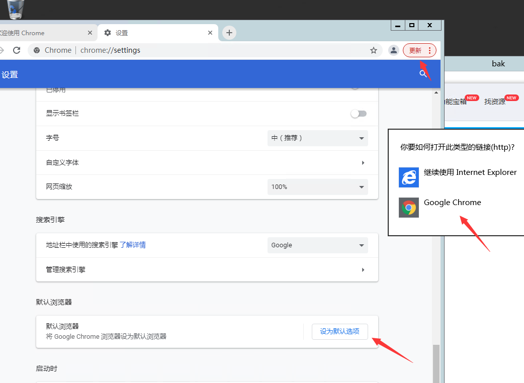Open the user profile avatar icon
Screen dimensions: 524x383
point(394,50)
